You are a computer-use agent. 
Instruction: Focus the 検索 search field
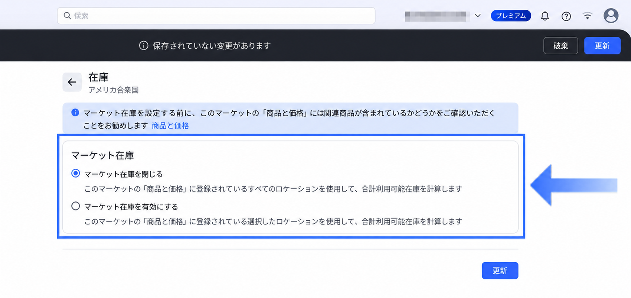(216, 16)
